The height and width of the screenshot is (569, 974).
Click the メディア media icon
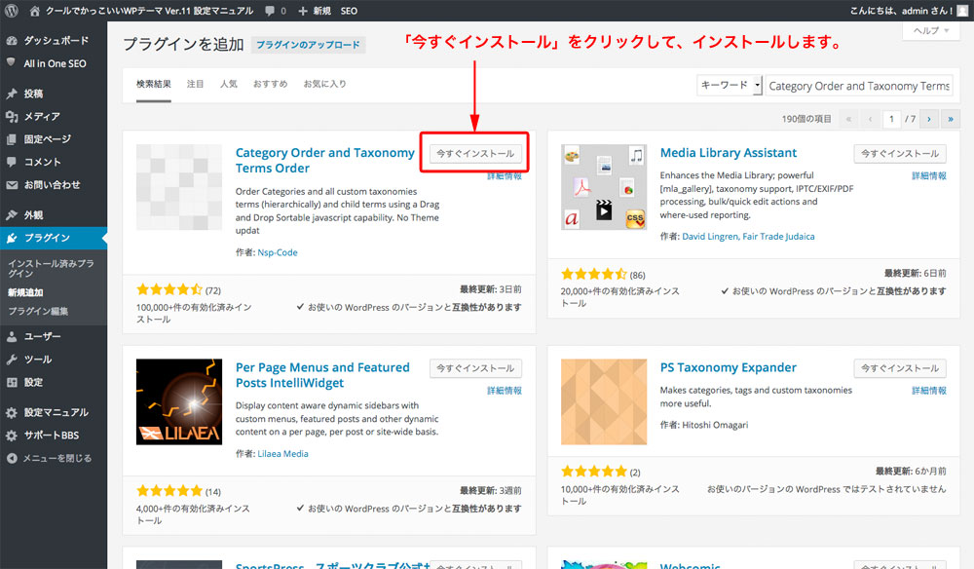click(11, 116)
